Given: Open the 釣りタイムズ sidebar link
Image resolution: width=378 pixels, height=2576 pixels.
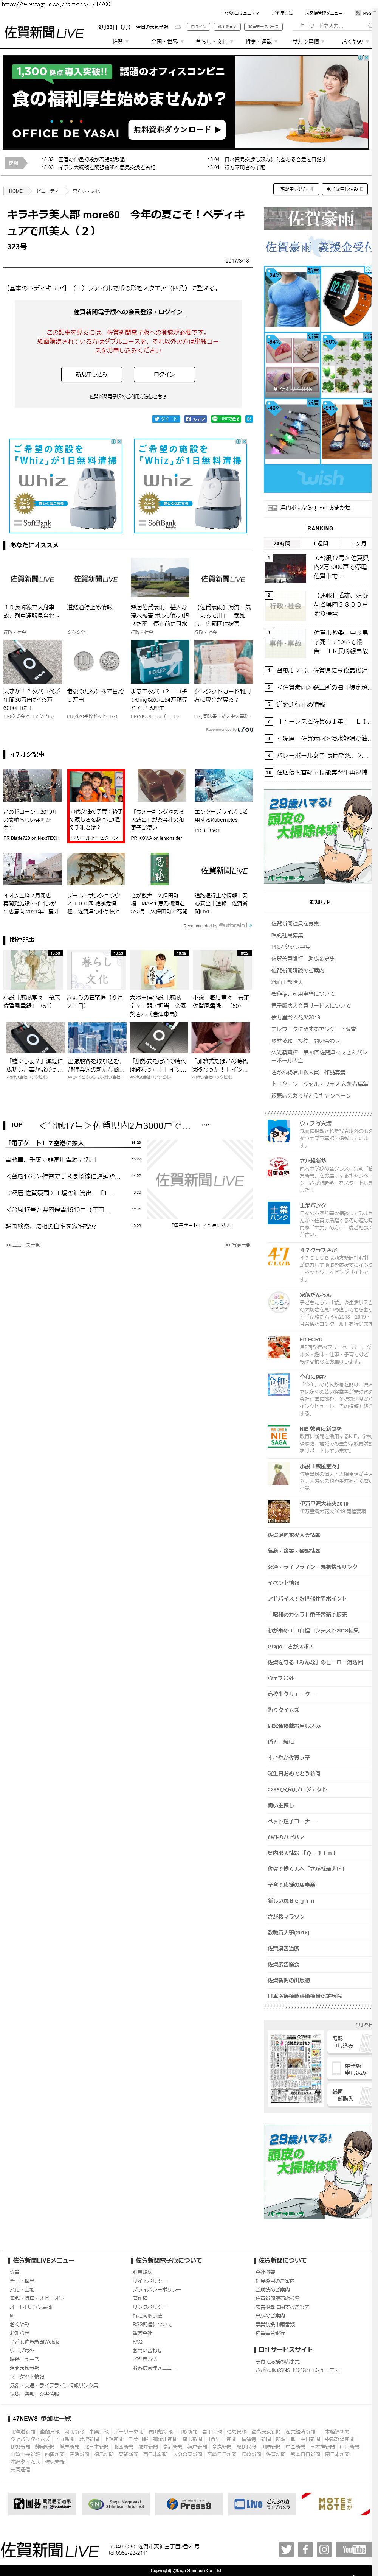Looking at the screenshot, I should (283, 1710).
